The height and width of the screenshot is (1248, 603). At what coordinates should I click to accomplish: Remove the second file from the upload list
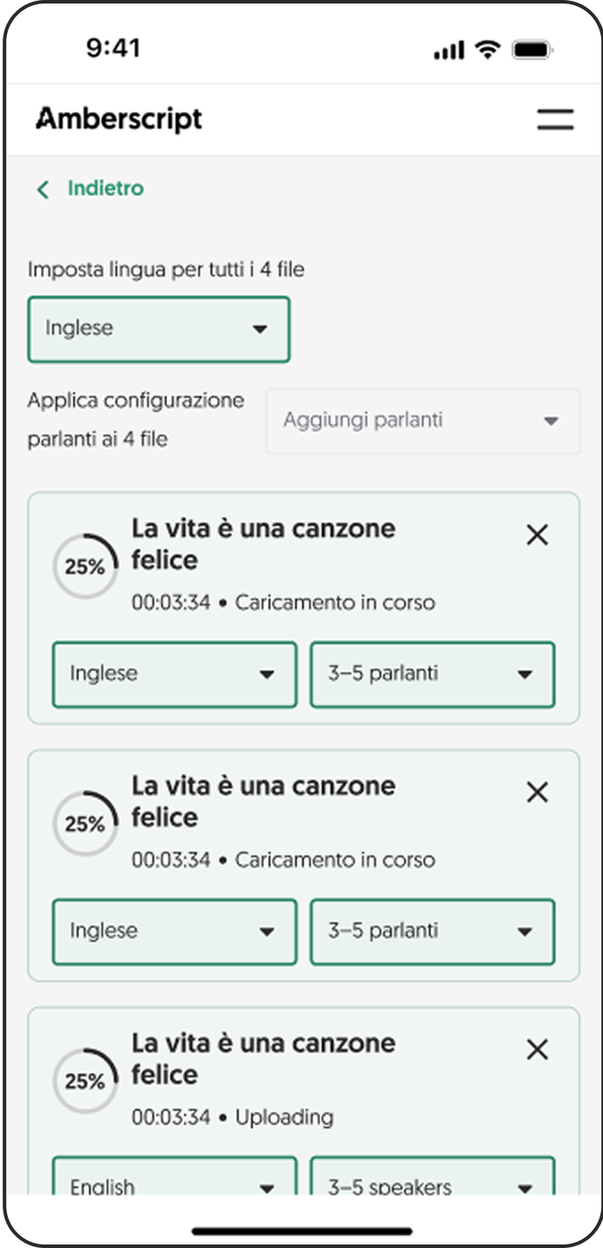[537, 792]
